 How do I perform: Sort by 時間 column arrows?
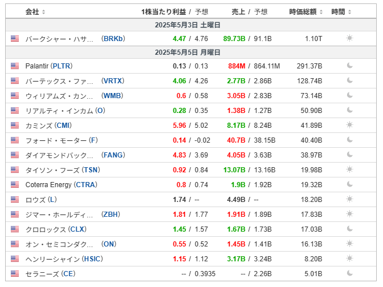point(349,12)
